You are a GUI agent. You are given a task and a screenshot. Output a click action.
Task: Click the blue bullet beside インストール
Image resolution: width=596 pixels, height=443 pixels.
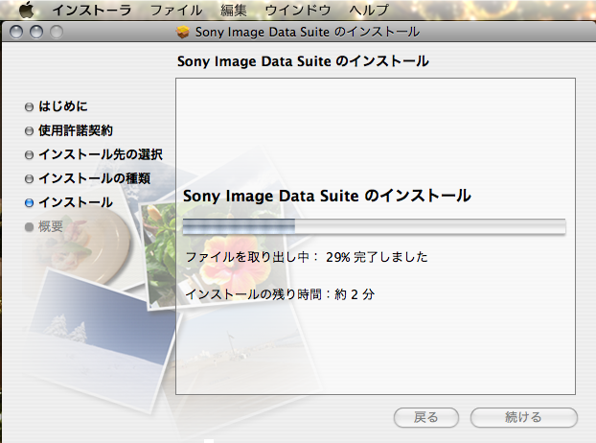point(30,203)
